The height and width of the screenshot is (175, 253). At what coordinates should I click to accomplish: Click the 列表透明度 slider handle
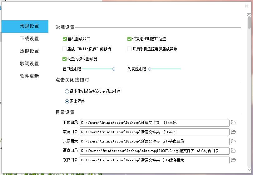(x=150, y=69)
